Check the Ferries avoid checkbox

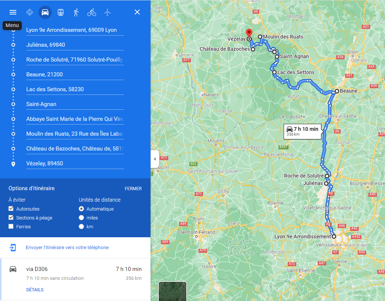coord(11,226)
